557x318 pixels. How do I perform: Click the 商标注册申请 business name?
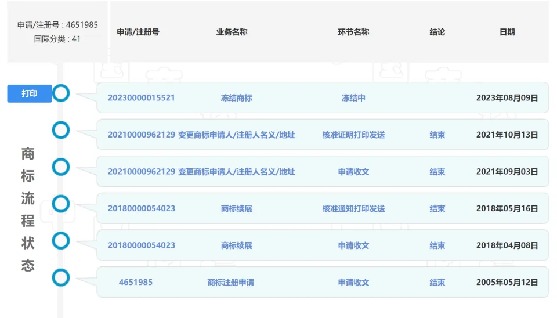[x=230, y=282]
